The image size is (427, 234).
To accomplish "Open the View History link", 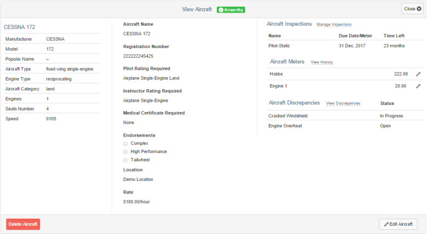I will pos(321,62).
